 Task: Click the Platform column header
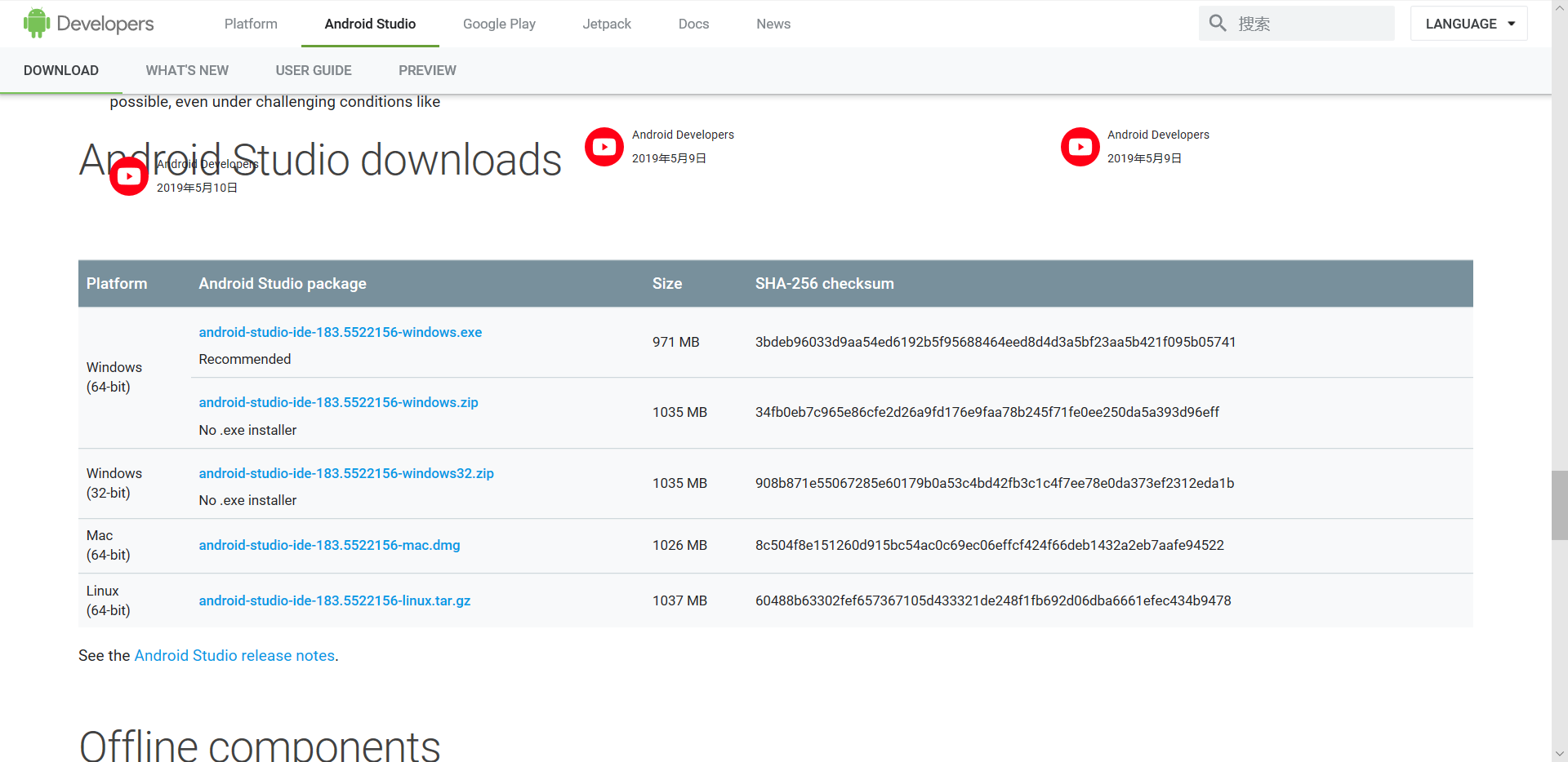pyautogui.click(x=117, y=283)
